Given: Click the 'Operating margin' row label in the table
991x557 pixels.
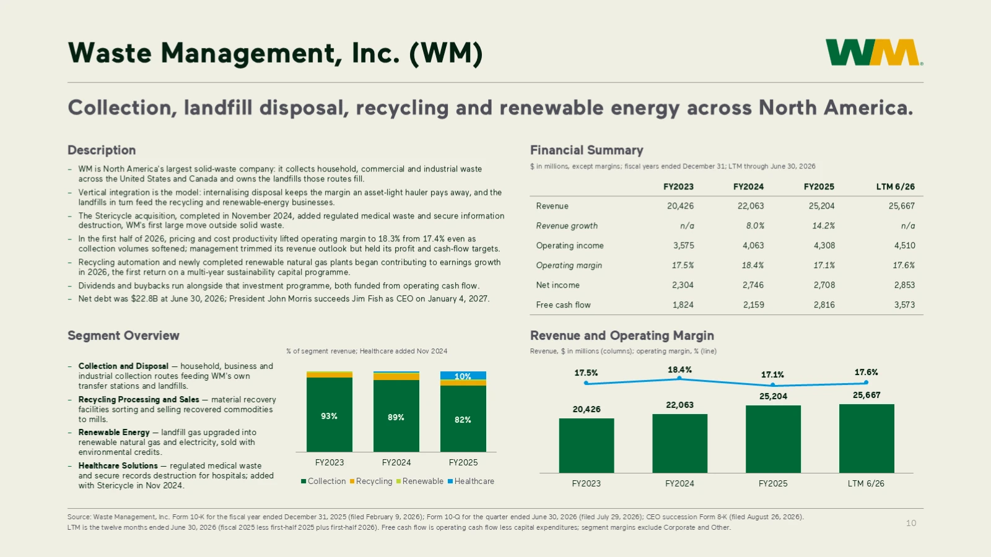Looking at the screenshot, I should point(569,266).
